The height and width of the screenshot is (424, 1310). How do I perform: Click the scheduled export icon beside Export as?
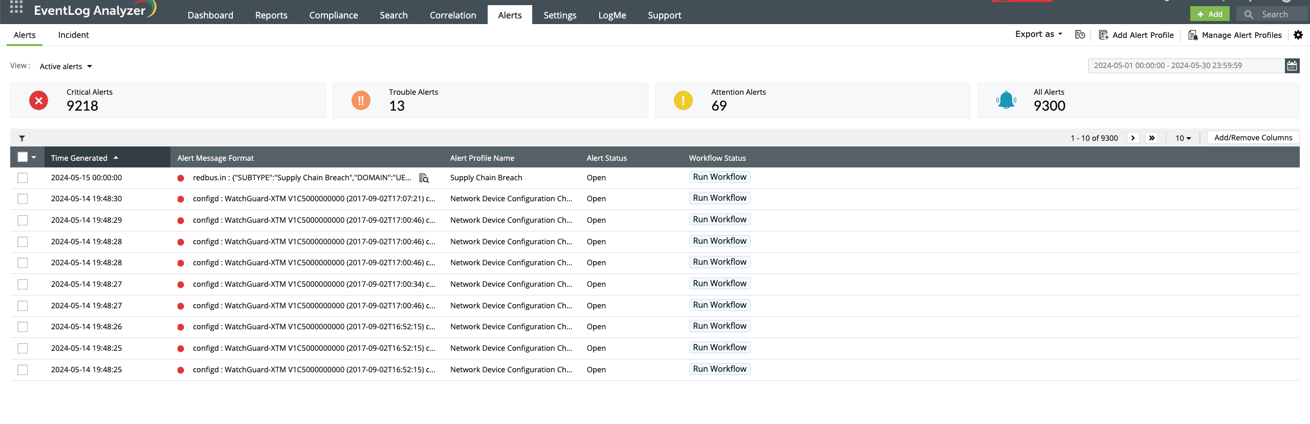point(1080,35)
